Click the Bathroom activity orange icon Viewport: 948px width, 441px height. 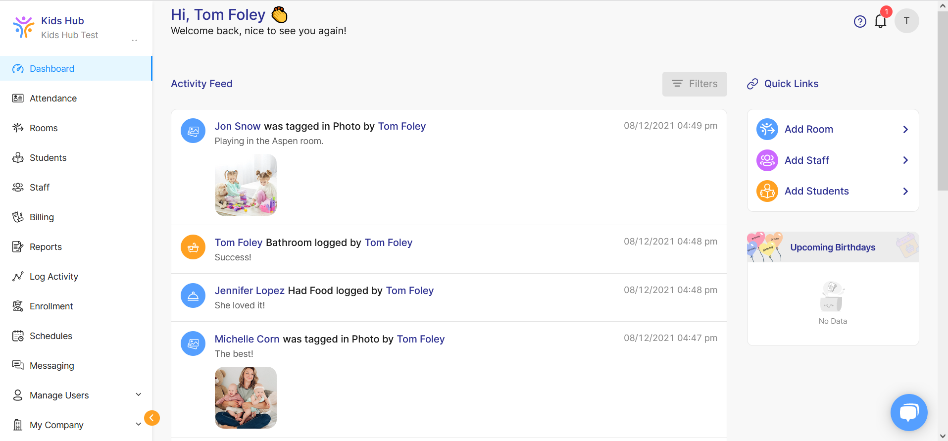pyautogui.click(x=193, y=247)
